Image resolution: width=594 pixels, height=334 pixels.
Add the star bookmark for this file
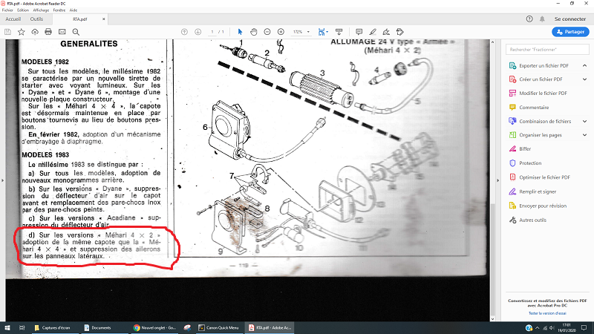pos(22,32)
